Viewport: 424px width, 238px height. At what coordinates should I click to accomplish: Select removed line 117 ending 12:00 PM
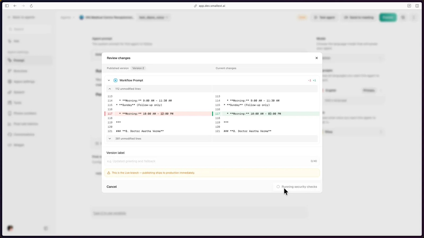point(158,114)
